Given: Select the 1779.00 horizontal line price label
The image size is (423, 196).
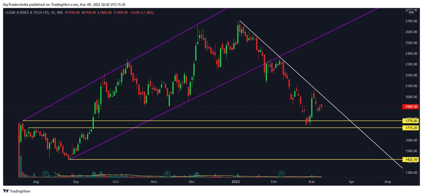Looking at the screenshot, I should pos(411,121).
